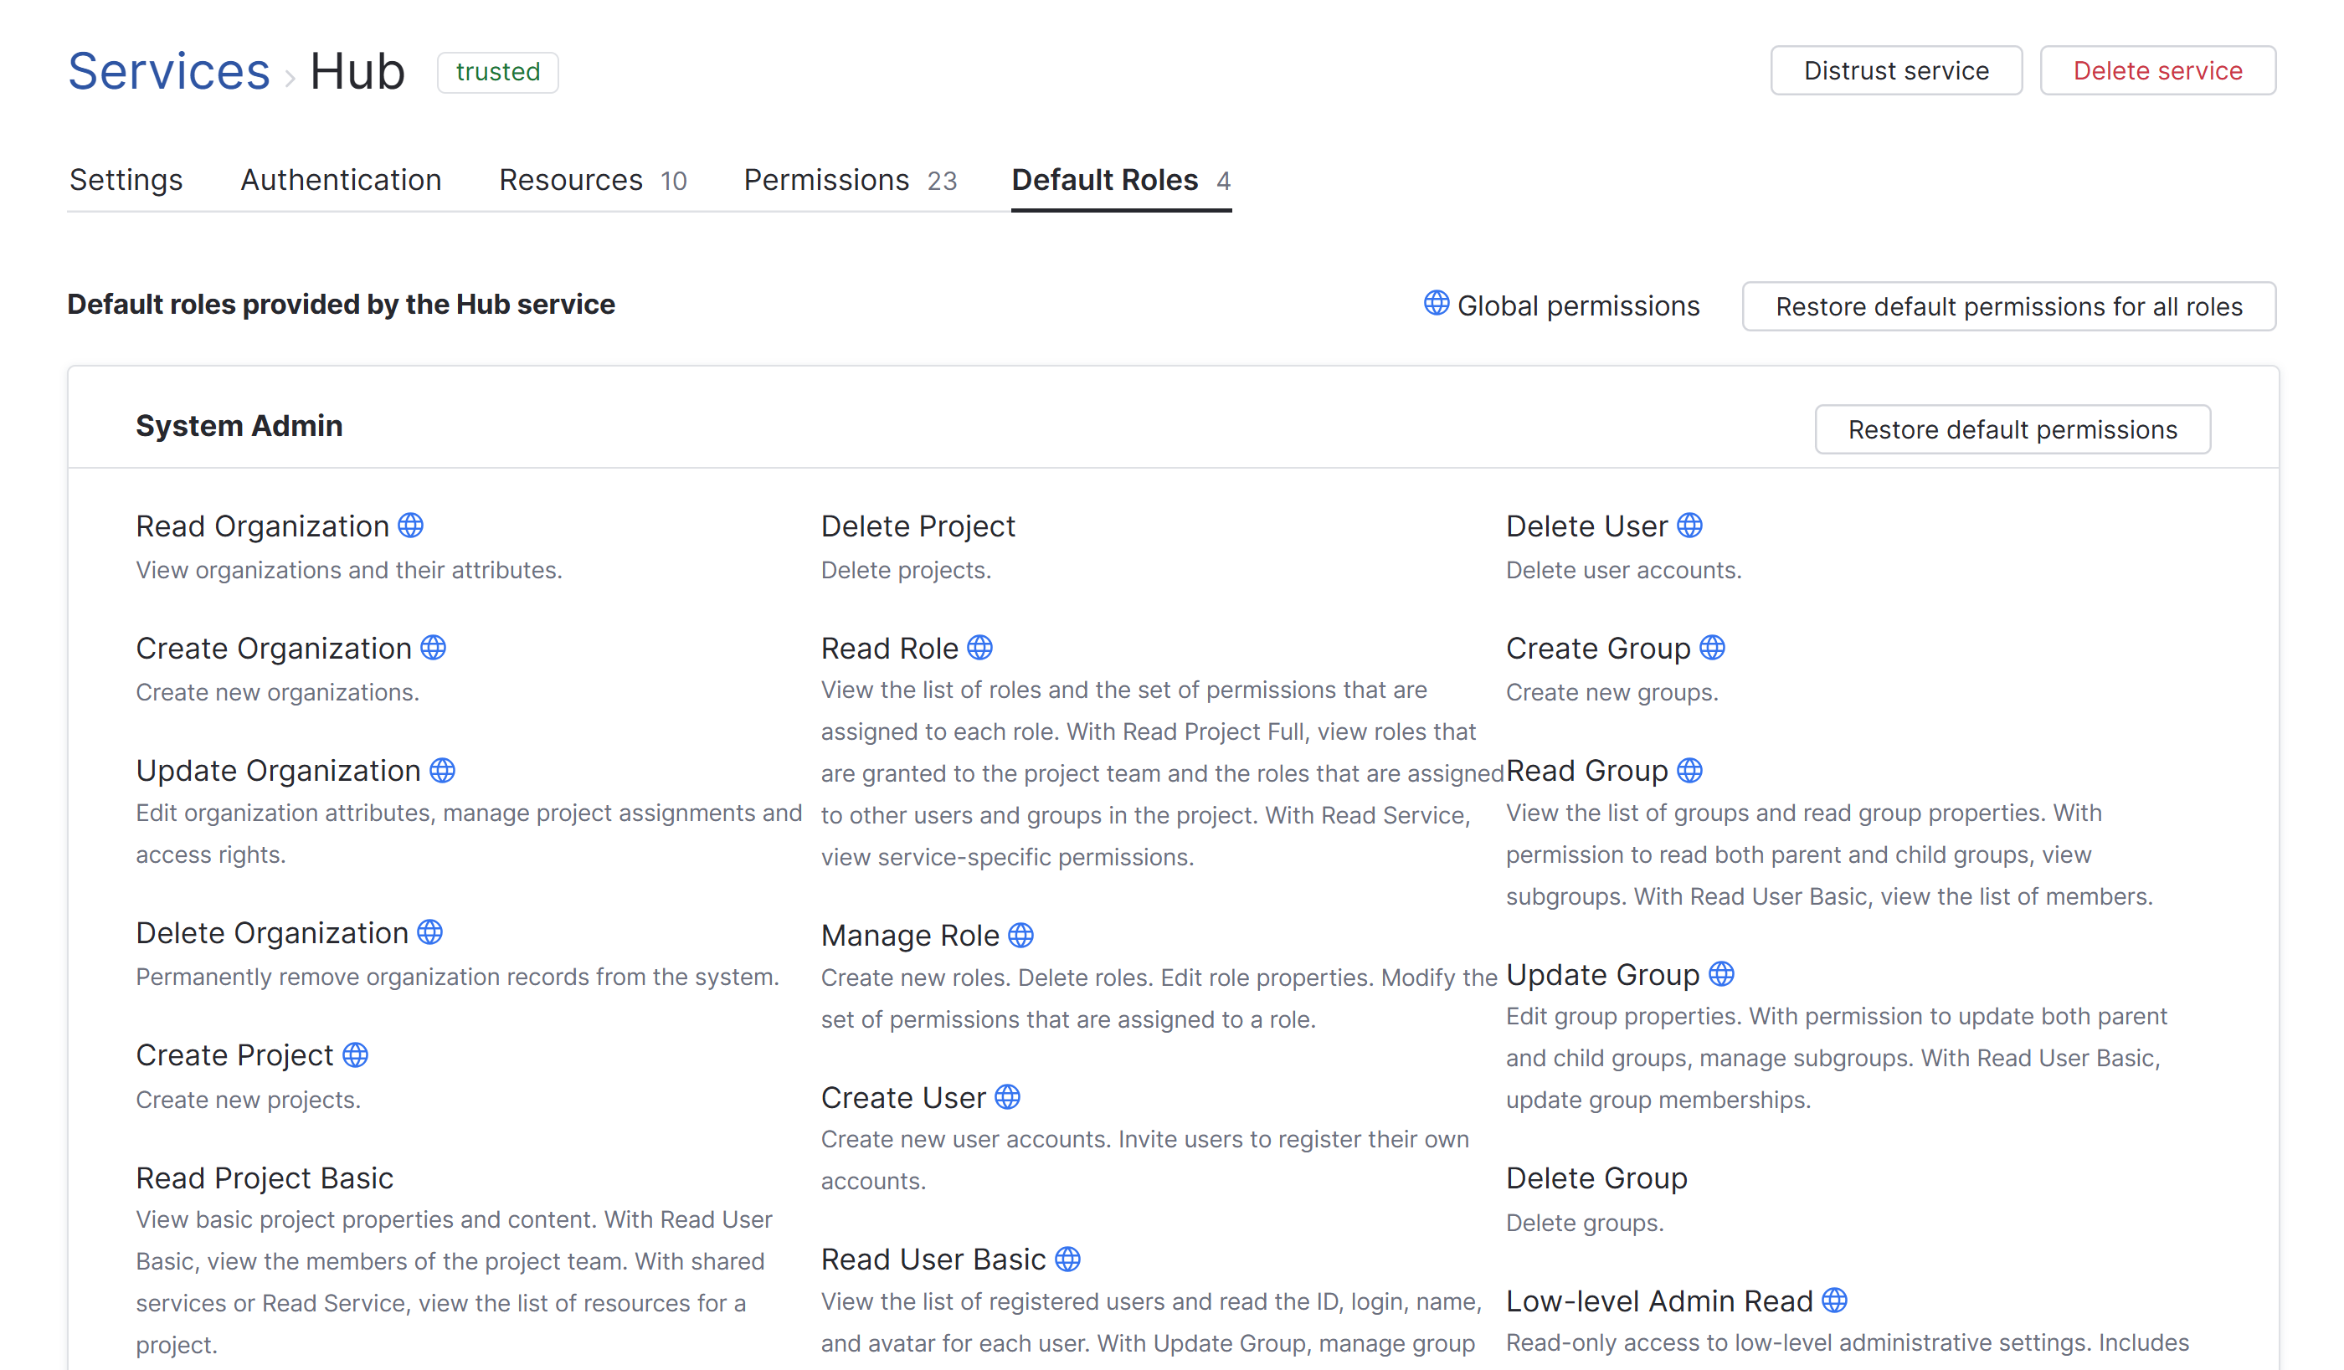Image resolution: width=2344 pixels, height=1370 pixels.
Task: Navigate to Services breadcrumb link
Action: [x=169, y=72]
